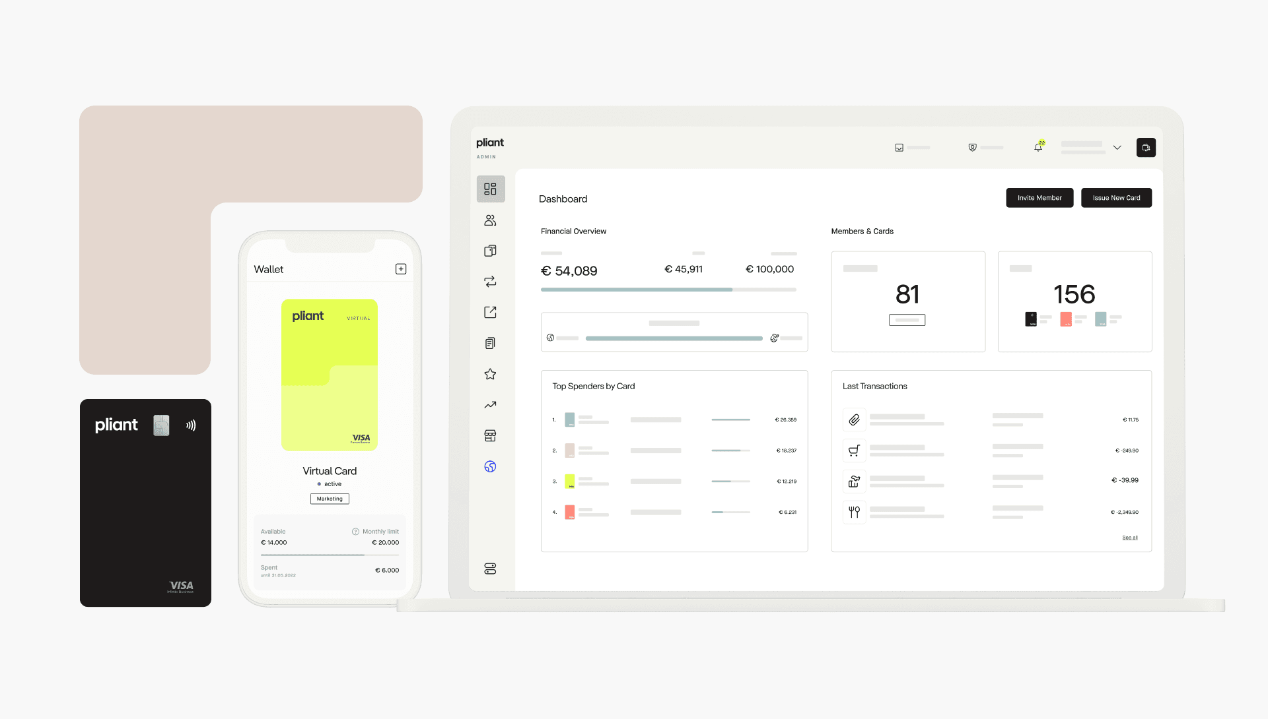Click the € 45,911 value
Screen dimensions: 1268x719
[683, 269]
